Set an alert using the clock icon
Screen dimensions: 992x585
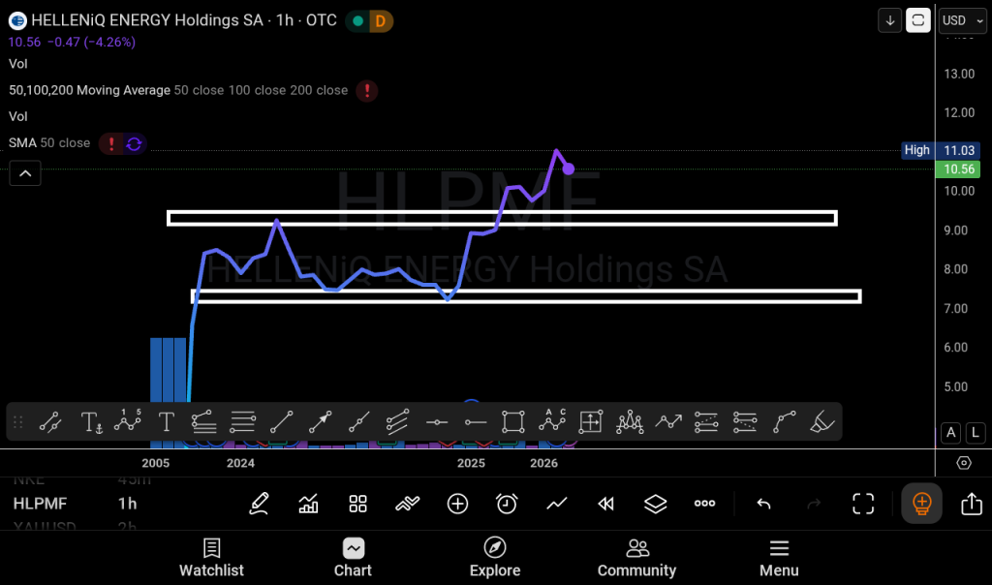(x=506, y=504)
